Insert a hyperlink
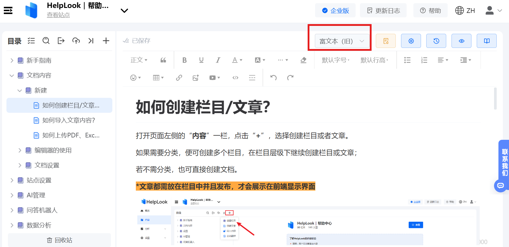 pyautogui.click(x=179, y=78)
